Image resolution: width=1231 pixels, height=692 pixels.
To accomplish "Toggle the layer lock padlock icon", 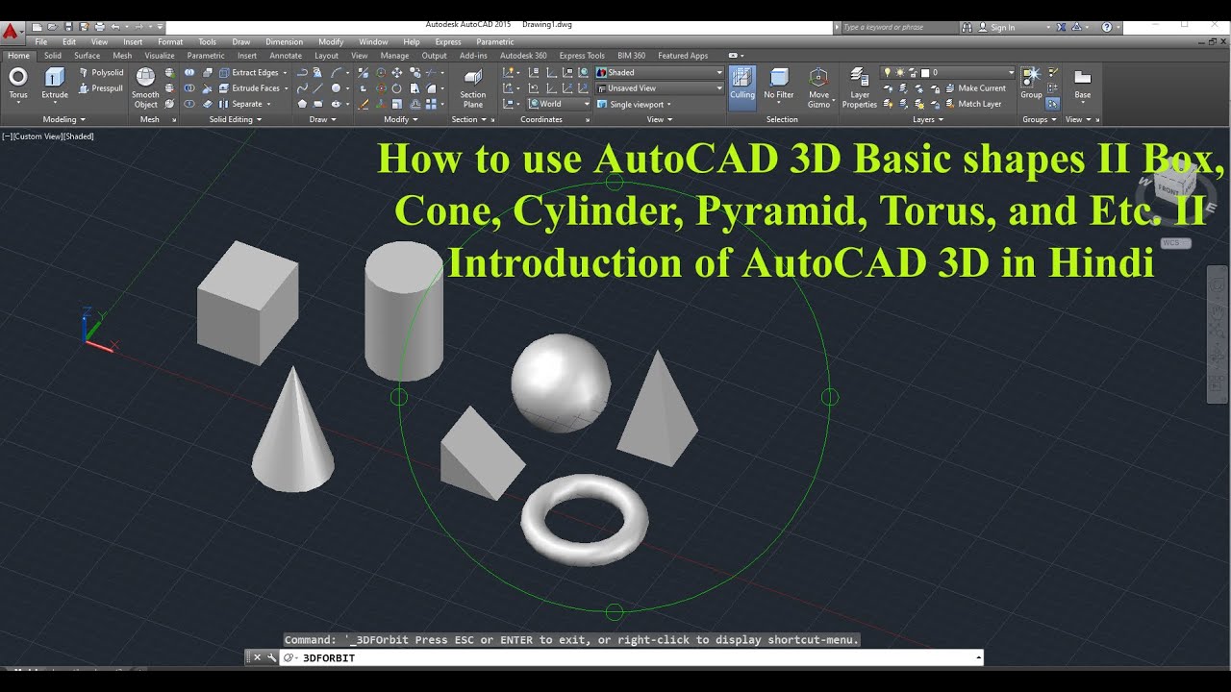I will click(913, 73).
